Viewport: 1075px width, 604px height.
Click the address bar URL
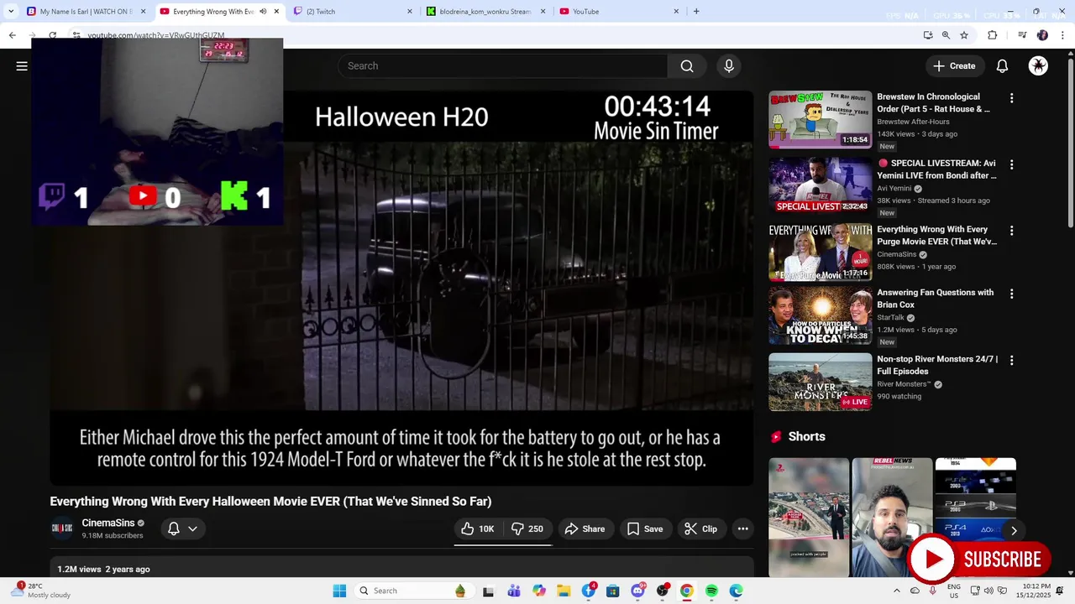(x=156, y=35)
